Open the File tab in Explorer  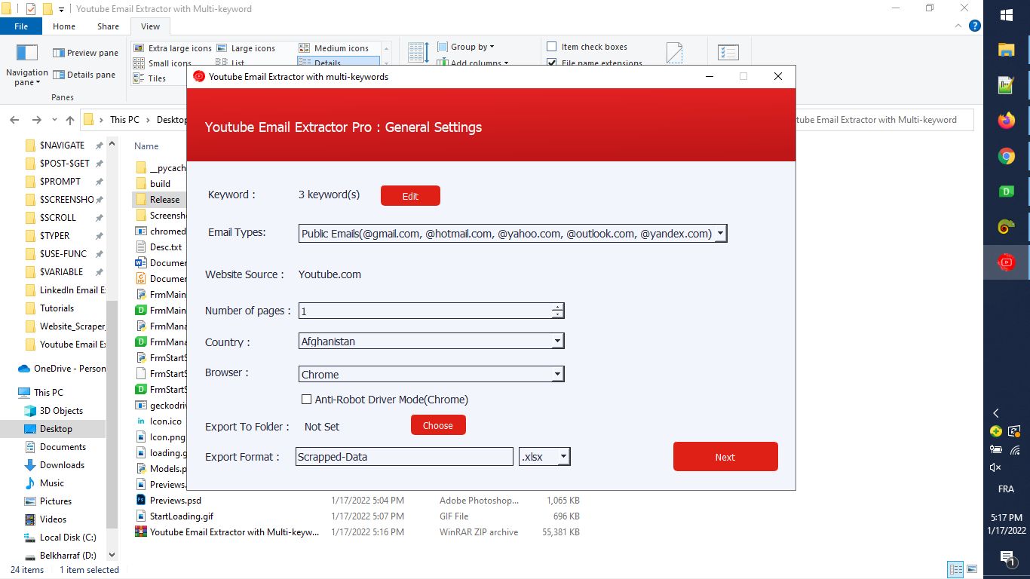point(21,26)
